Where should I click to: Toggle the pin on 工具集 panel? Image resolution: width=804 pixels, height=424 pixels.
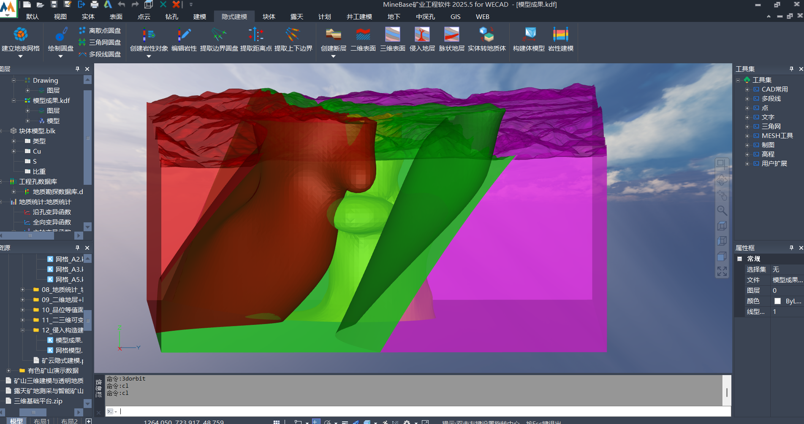(x=791, y=69)
